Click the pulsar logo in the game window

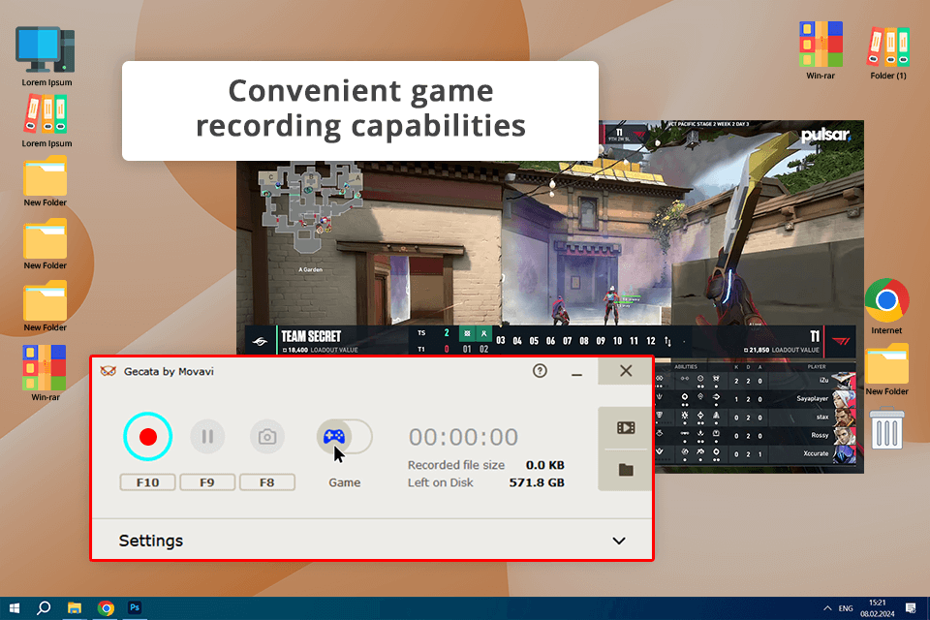click(826, 136)
